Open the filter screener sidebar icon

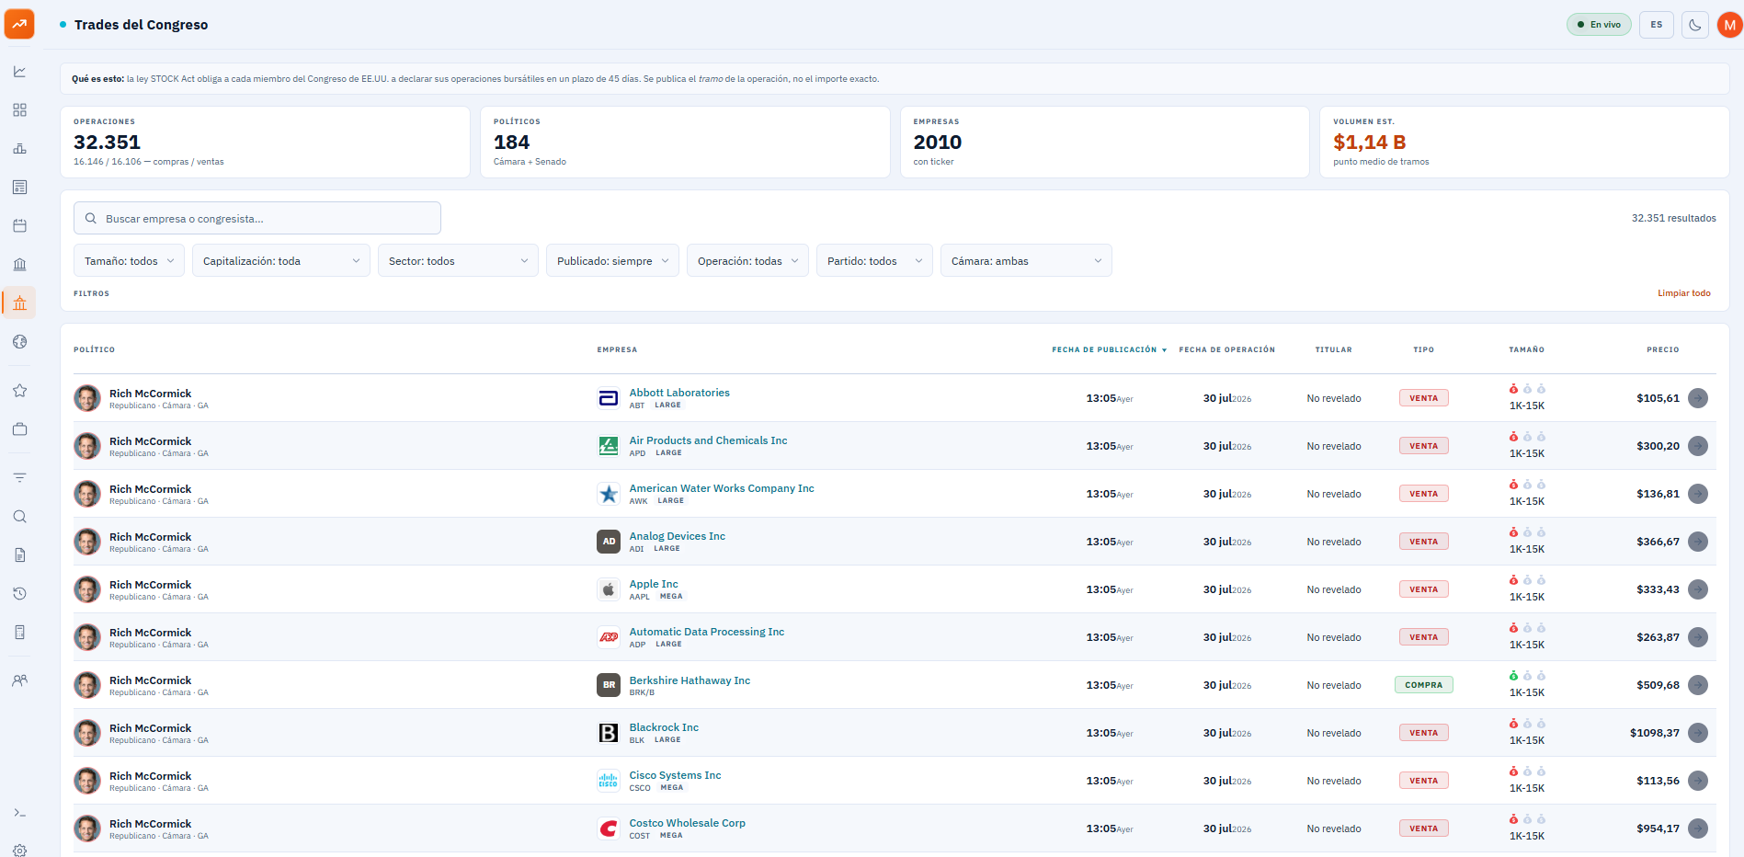click(19, 478)
